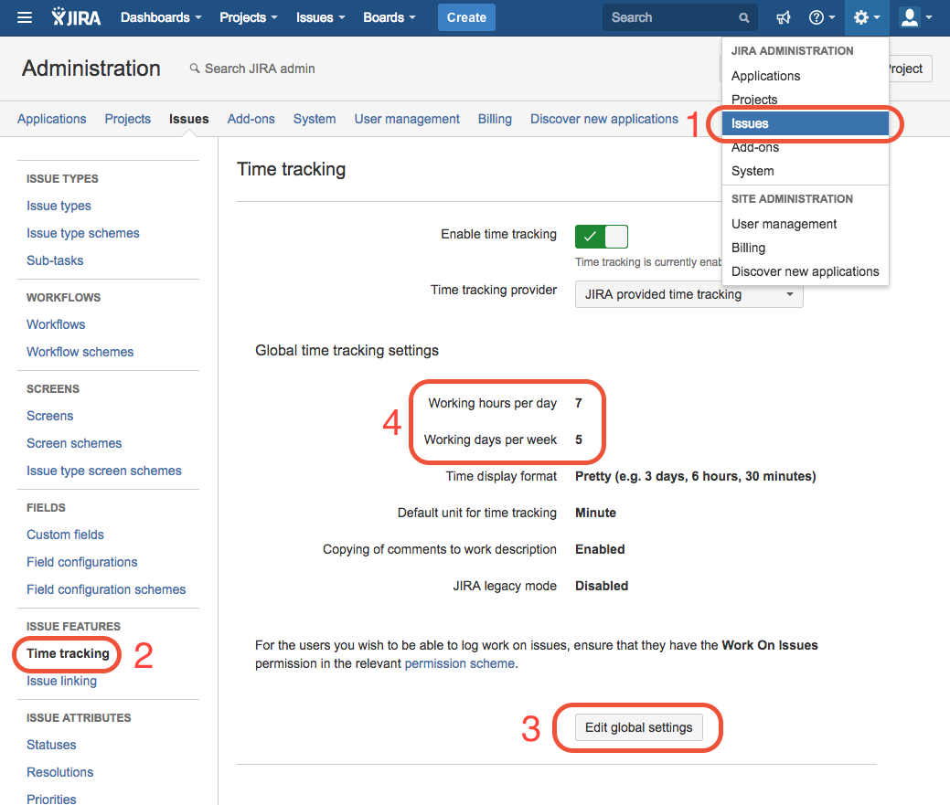950x805 pixels.
Task: Expand the Issues menu in top bar
Action: point(321,17)
